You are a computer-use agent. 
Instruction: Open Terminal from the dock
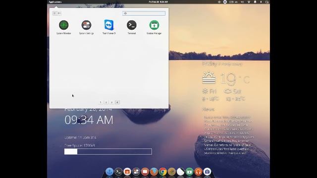[118, 172]
